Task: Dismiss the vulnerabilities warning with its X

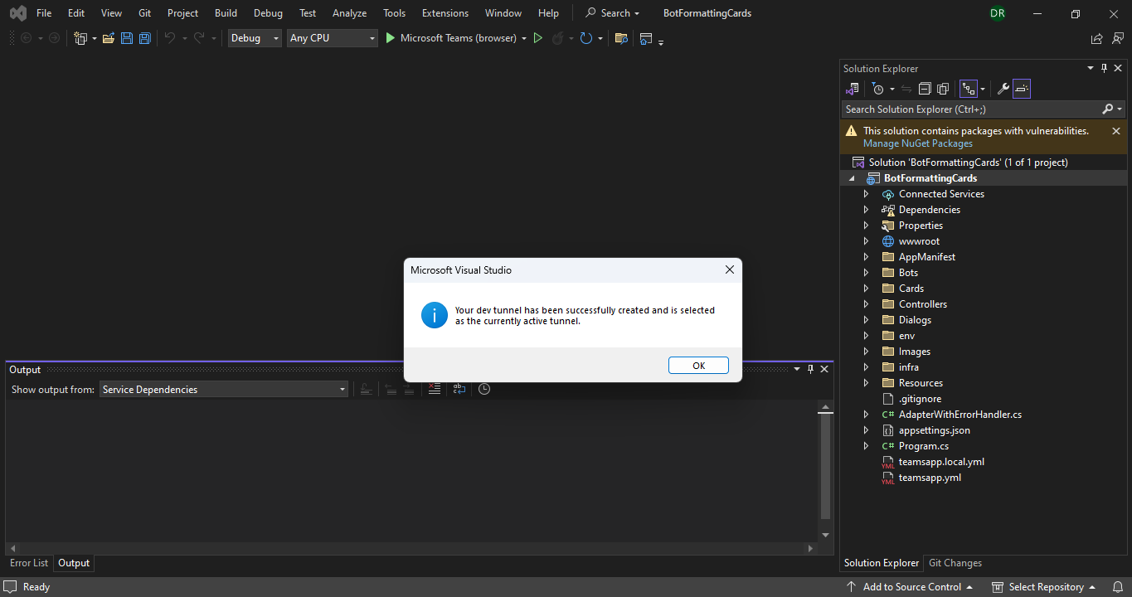Action: (1115, 131)
